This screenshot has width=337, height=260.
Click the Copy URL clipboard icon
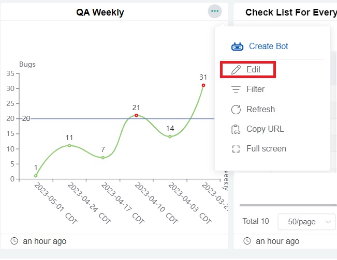click(x=236, y=129)
